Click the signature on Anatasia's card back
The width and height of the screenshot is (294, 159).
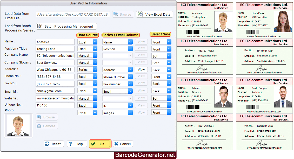click(x=202, y=68)
